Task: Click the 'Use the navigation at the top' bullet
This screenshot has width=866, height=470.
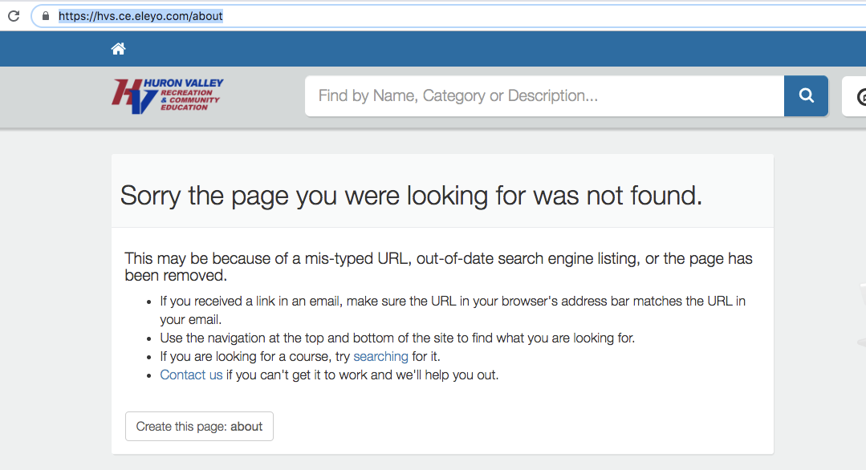Action: coord(397,338)
